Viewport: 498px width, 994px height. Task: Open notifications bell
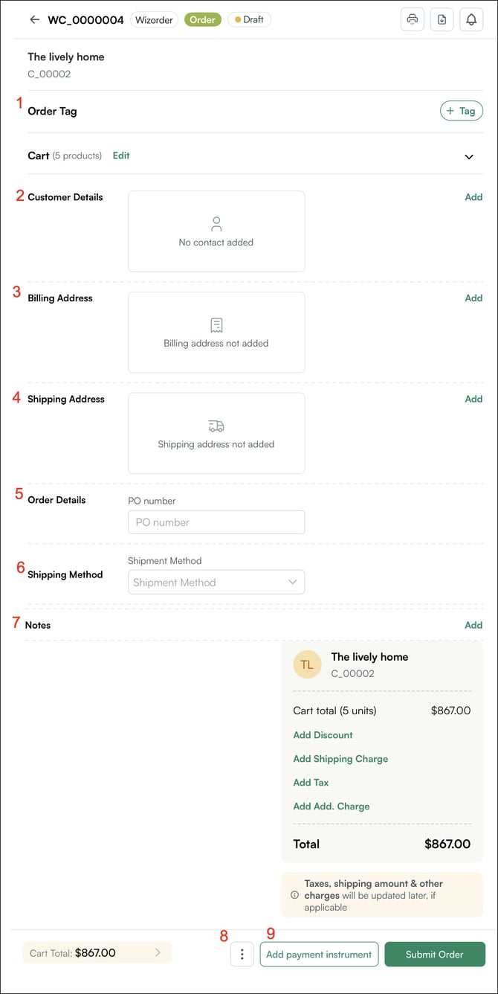(x=471, y=19)
